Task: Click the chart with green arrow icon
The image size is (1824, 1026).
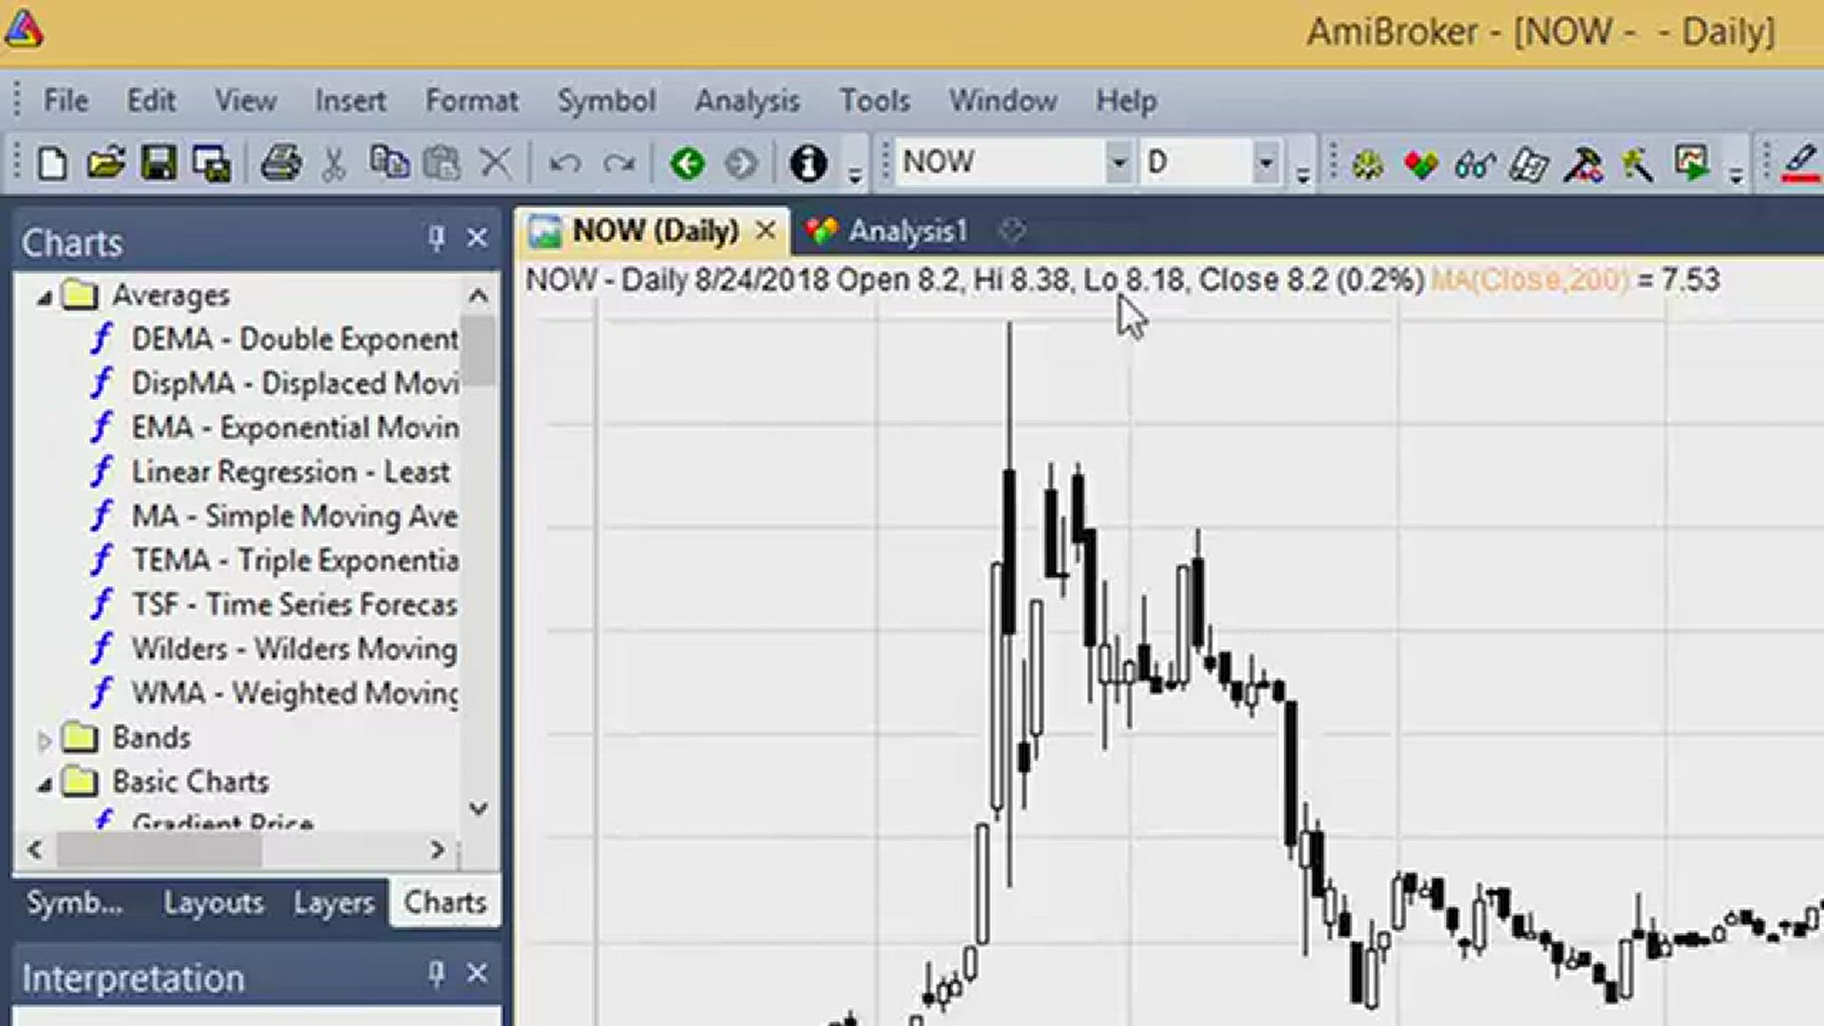Action: click(1692, 163)
